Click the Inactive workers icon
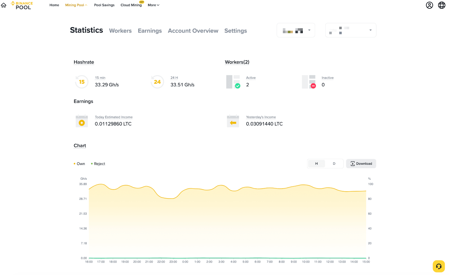 (x=309, y=82)
